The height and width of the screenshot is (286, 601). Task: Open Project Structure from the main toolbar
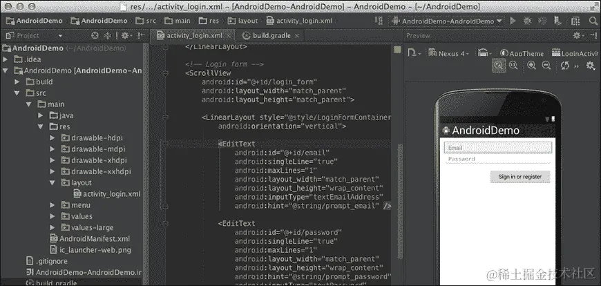click(x=575, y=21)
